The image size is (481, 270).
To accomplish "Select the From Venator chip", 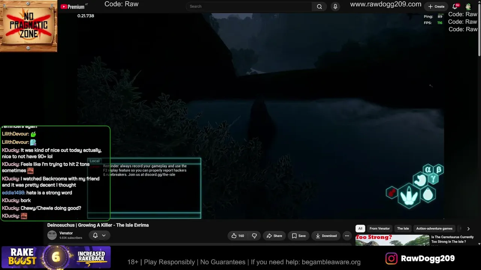I will 380,228.
